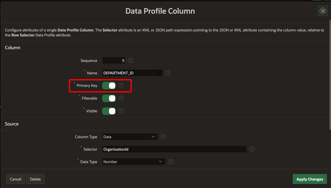
Task: Open help for the Sequence field
Action: [x=130, y=60]
